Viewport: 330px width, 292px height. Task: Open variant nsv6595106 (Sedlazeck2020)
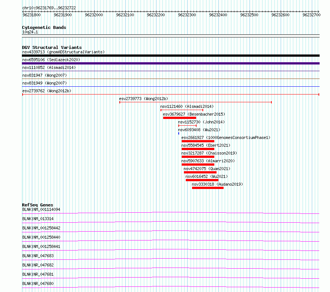click(51, 60)
